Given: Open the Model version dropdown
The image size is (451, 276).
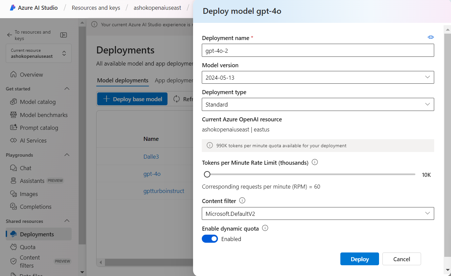Looking at the screenshot, I should [x=318, y=77].
